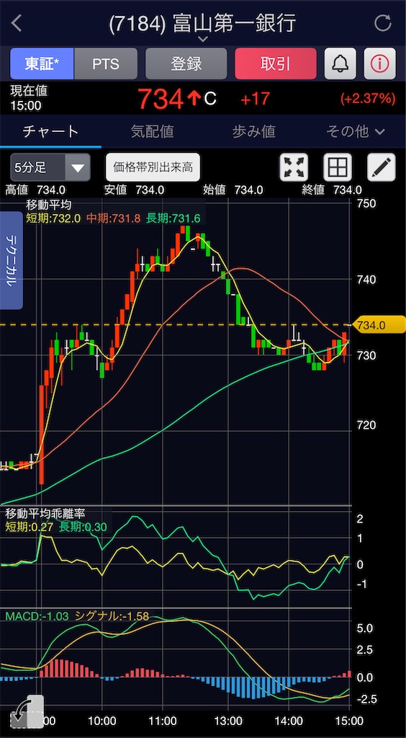This screenshot has width=406, height=738.
Task: Tap the 移動平均 indicator label
Action: (x=48, y=205)
